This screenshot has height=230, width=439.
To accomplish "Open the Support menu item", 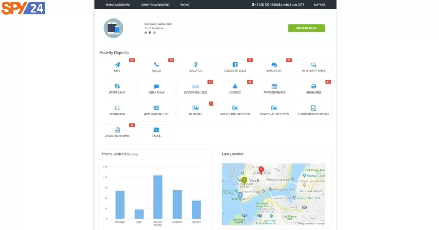I will [x=319, y=5].
